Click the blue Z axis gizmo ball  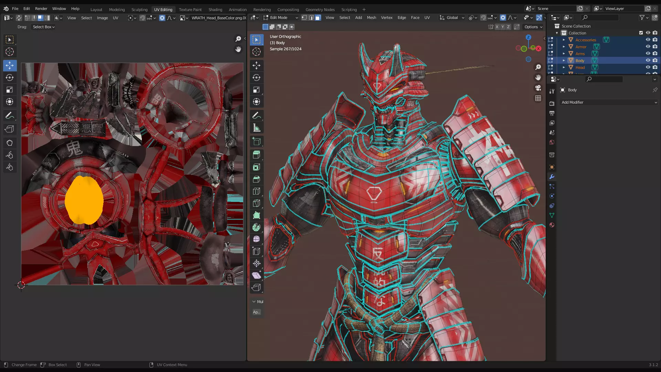pyautogui.click(x=528, y=37)
